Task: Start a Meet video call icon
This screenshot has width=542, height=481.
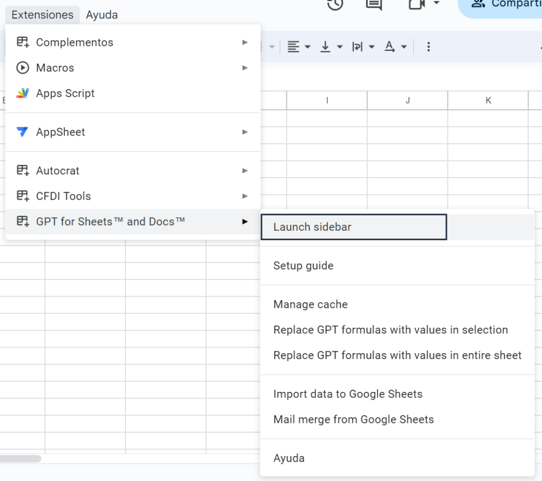Action: pos(417,4)
